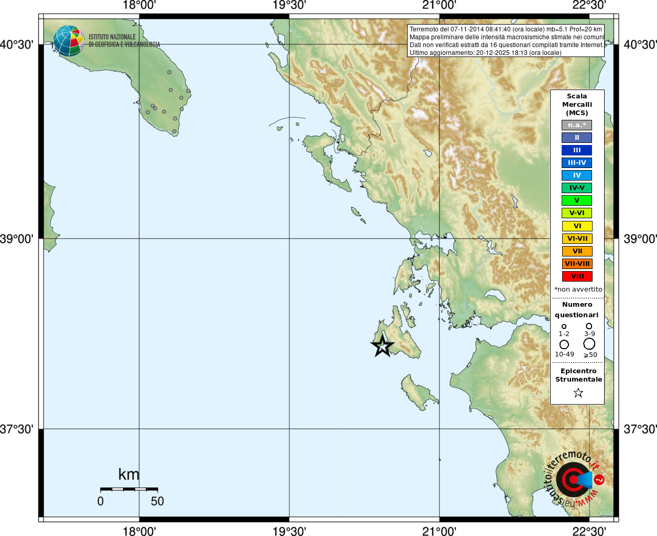The image size is (657, 536).
Task: Select the blue III intensity swatch
Action: (x=577, y=150)
